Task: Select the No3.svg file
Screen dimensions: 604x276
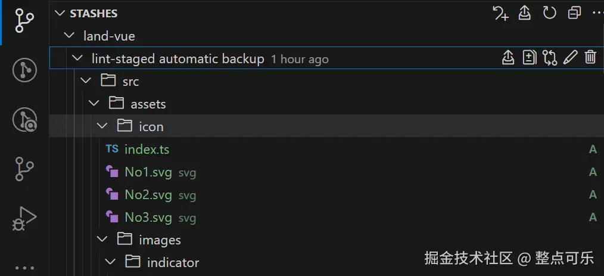Action: point(148,218)
